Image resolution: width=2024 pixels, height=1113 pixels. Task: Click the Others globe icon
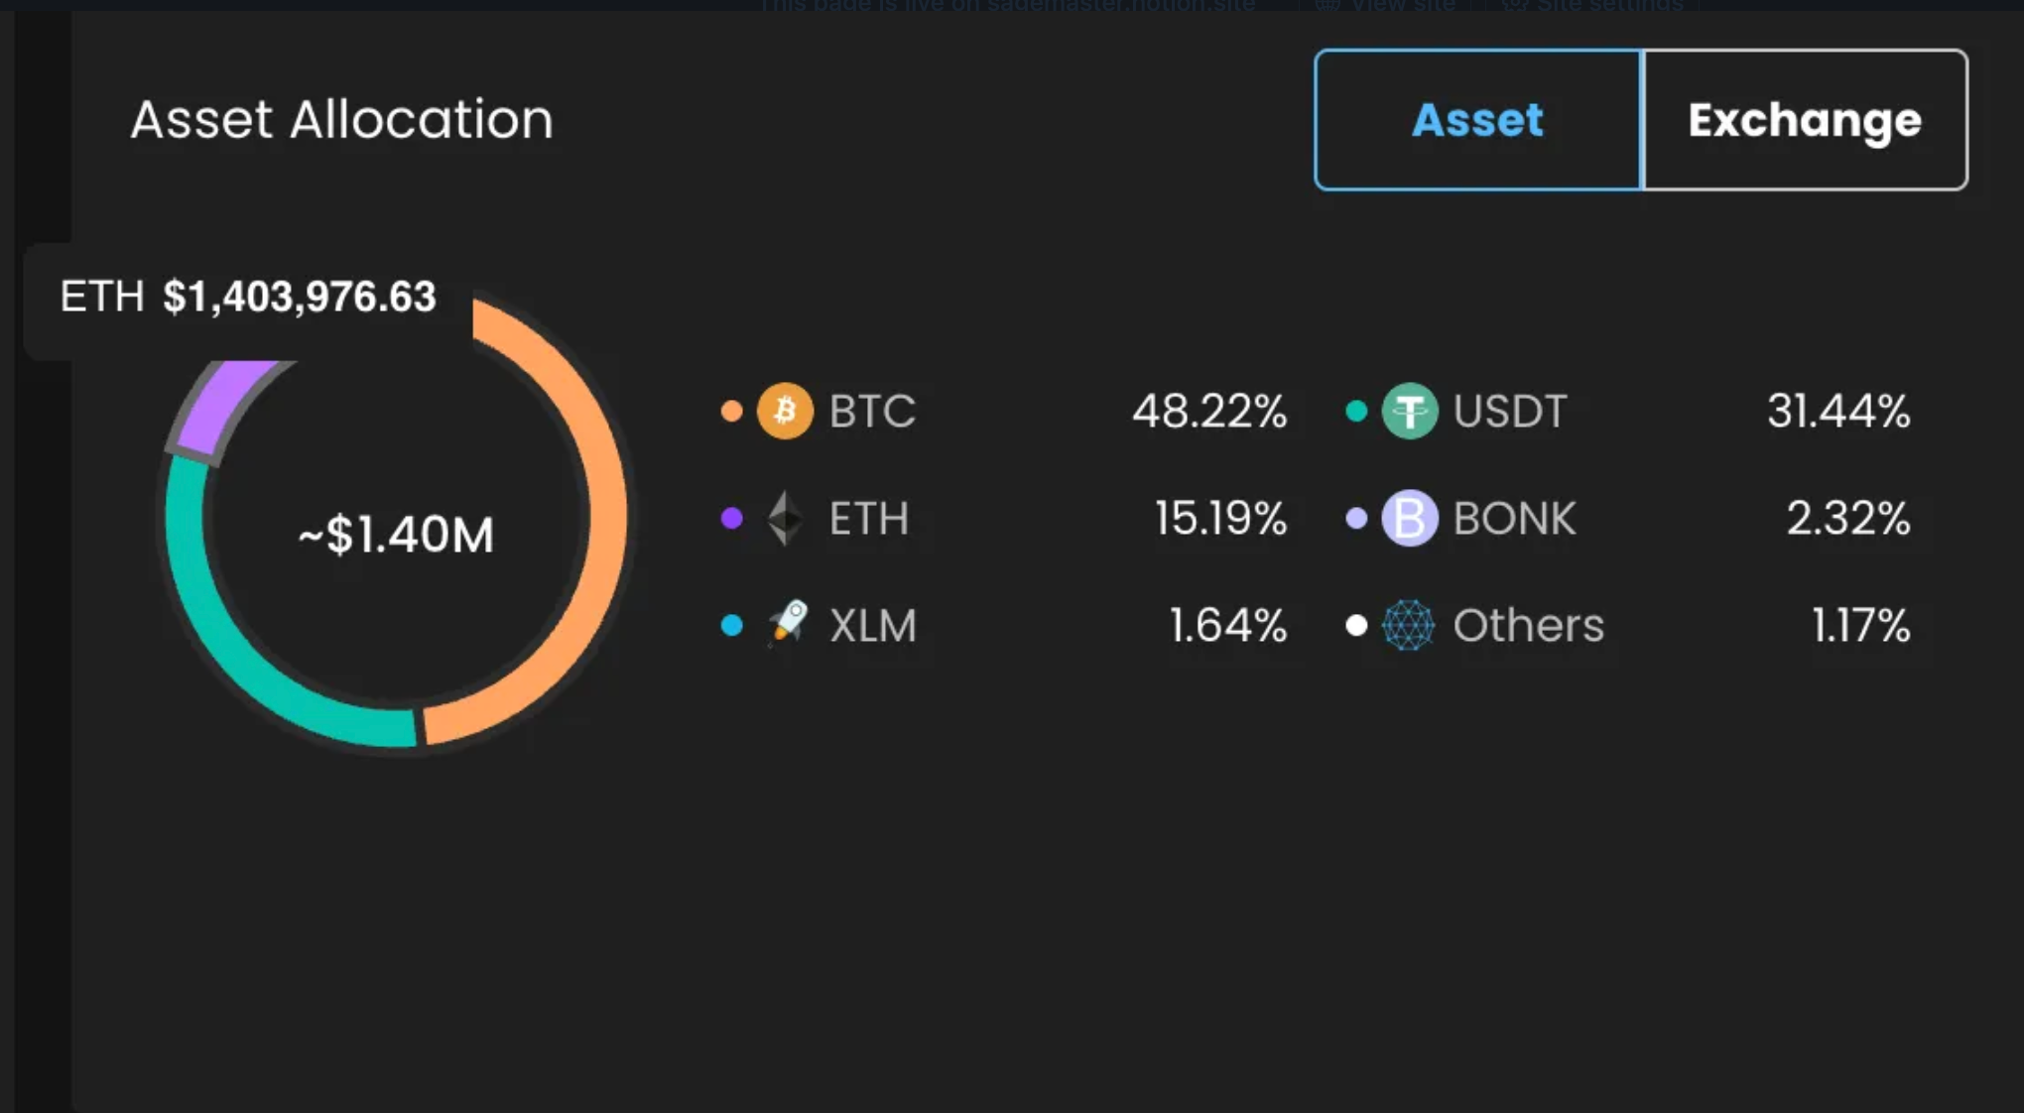[x=1409, y=625]
